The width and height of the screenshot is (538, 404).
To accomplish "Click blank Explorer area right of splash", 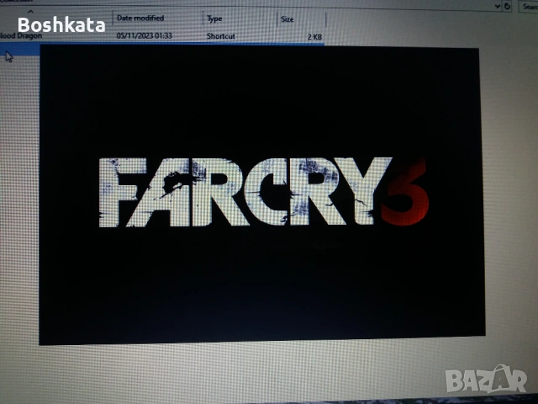I will click(509, 210).
